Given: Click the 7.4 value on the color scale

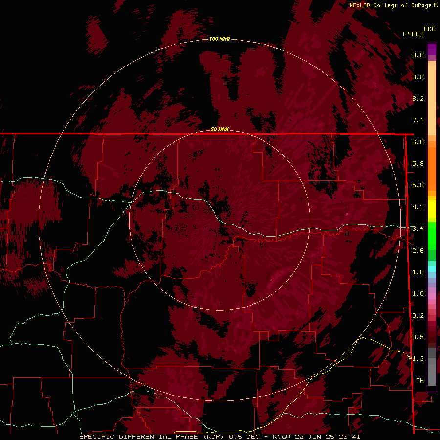Looking at the screenshot, I should (418, 120).
